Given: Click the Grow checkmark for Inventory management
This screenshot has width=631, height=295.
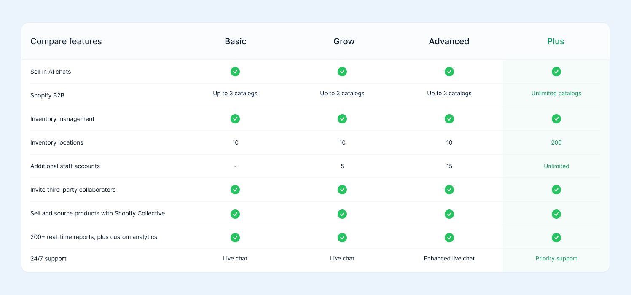Looking at the screenshot, I should pos(342,119).
